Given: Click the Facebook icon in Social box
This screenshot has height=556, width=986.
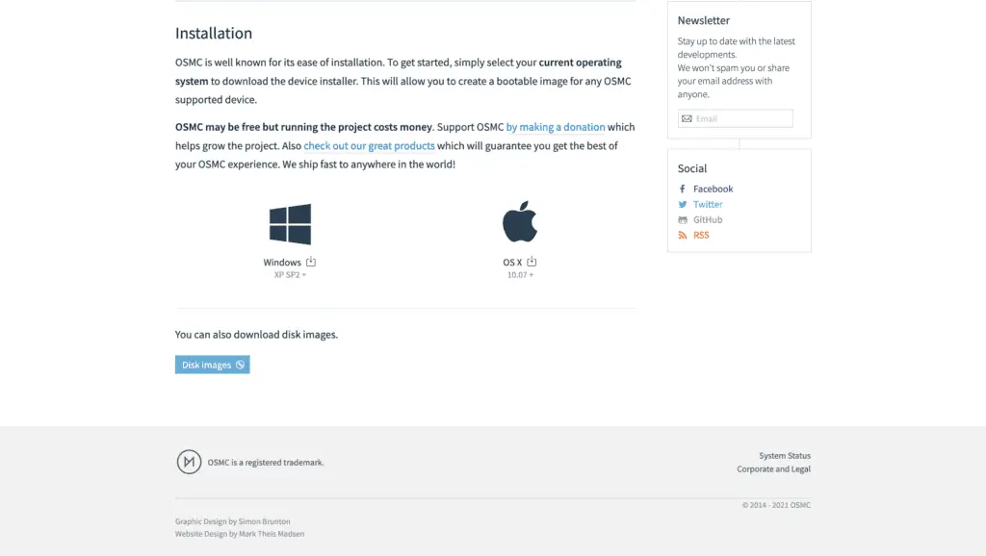Looking at the screenshot, I should pos(683,189).
